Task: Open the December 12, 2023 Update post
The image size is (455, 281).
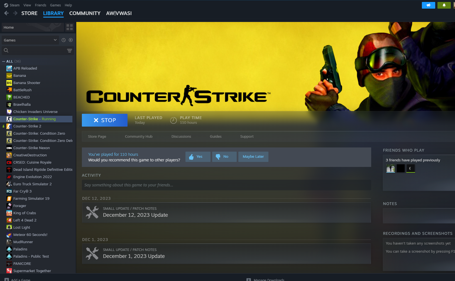Action: [x=135, y=215]
